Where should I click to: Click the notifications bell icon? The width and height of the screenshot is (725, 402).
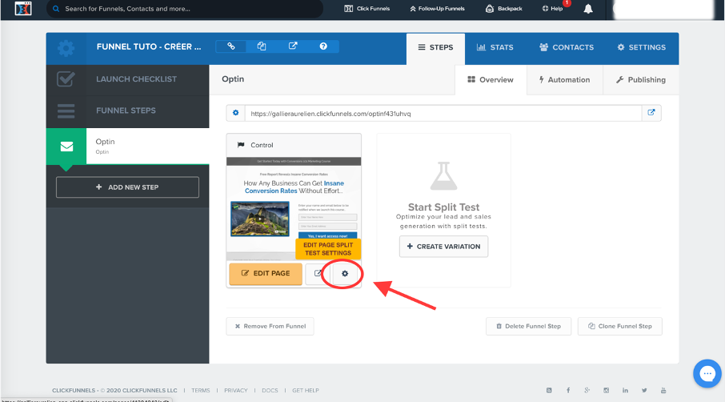click(x=588, y=9)
